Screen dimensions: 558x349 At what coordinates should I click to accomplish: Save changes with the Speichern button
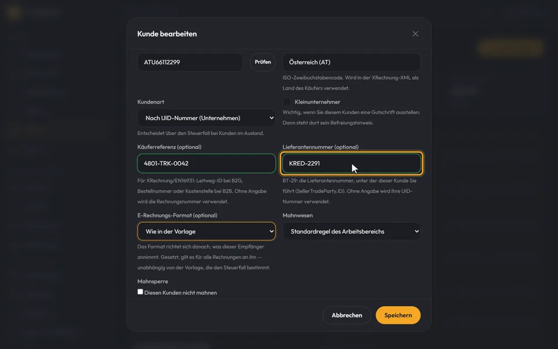398,315
